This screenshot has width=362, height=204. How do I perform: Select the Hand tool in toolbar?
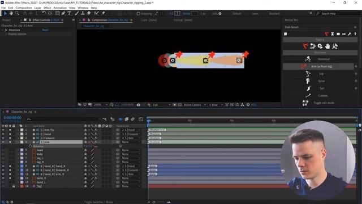(11, 14)
